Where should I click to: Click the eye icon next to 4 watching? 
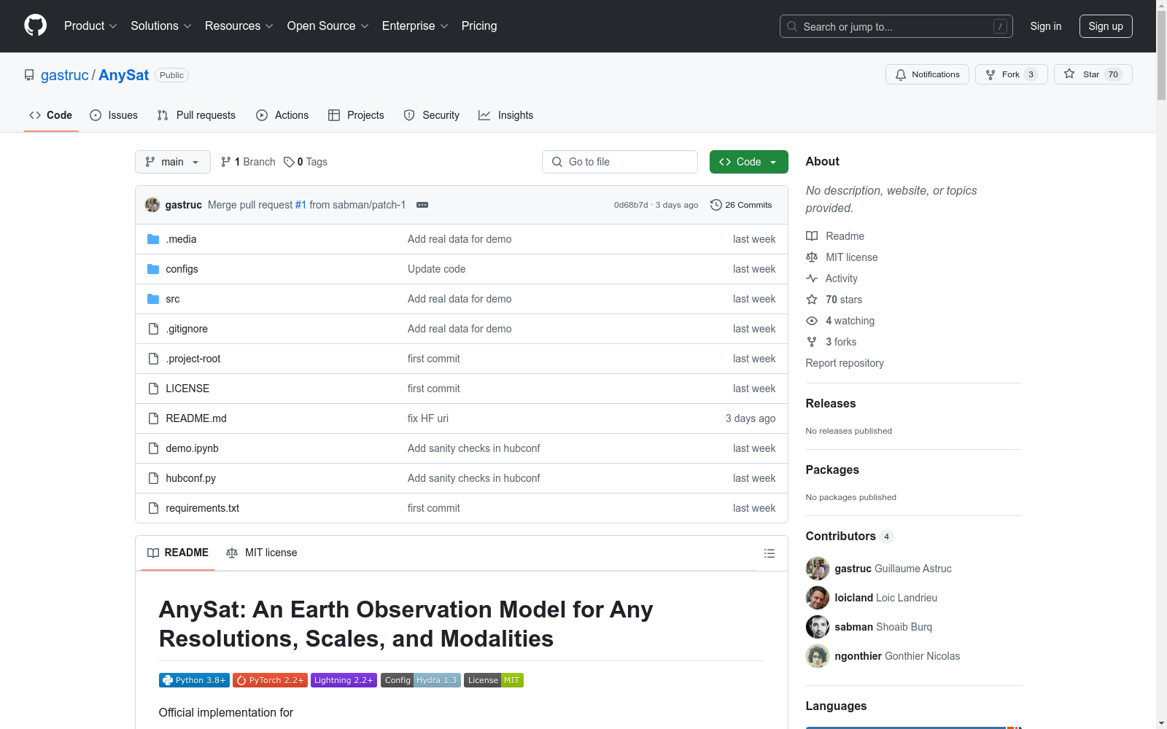(812, 321)
